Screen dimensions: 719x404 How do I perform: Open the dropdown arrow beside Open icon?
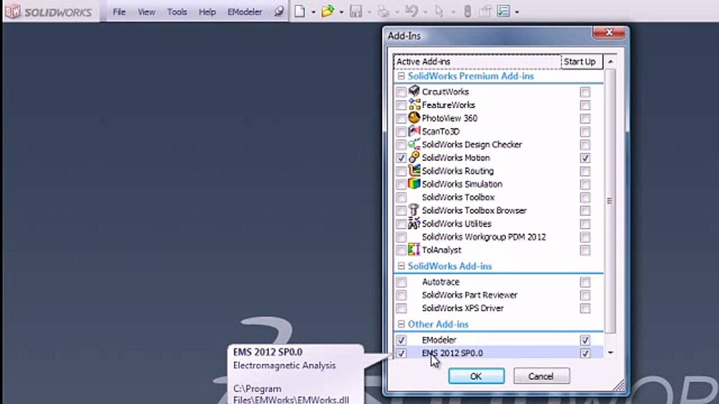[x=341, y=12]
